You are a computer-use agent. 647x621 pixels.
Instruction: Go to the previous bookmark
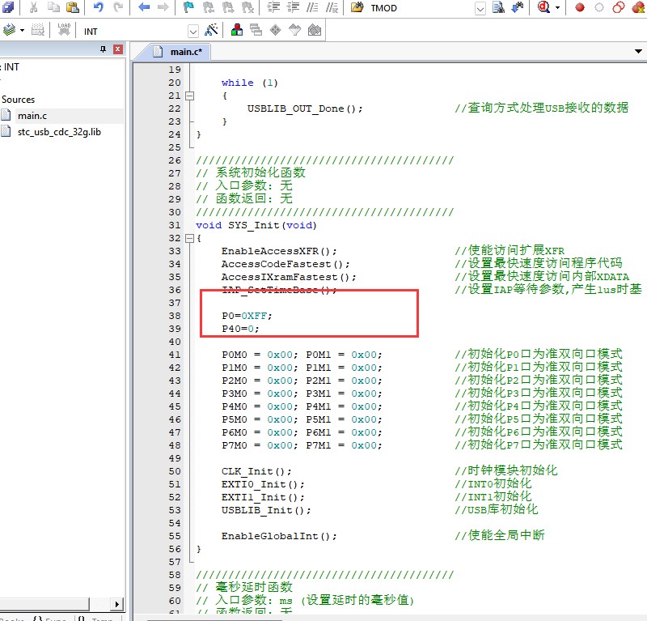pos(209,7)
